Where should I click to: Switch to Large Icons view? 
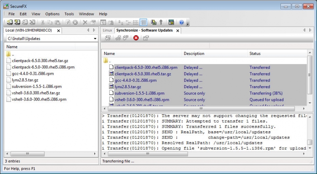click(x=121, y=23)
